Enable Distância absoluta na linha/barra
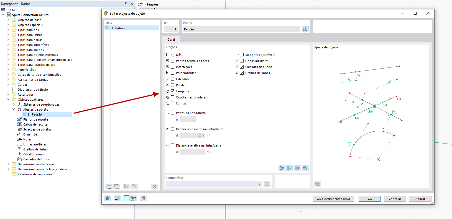The image size is (452, 219). tap(173, 129)
